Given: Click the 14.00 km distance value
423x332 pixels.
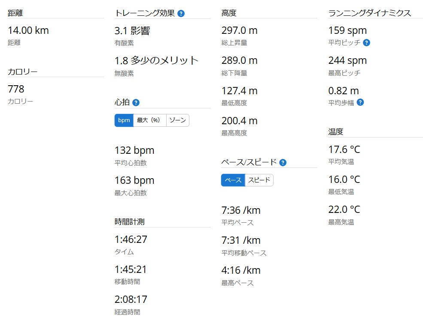Looking at the screenshot, I should click(x=28, y=30).
